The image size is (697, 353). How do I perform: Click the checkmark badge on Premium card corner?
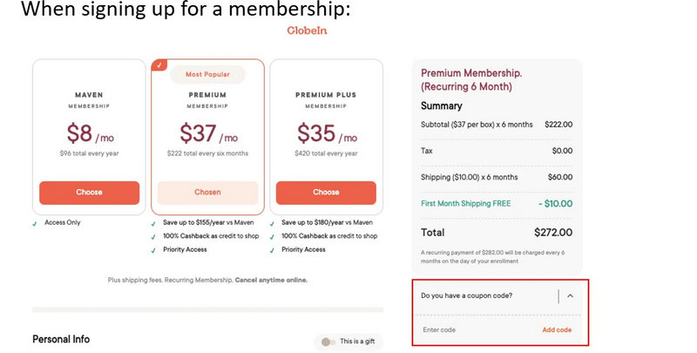point(158,65)
